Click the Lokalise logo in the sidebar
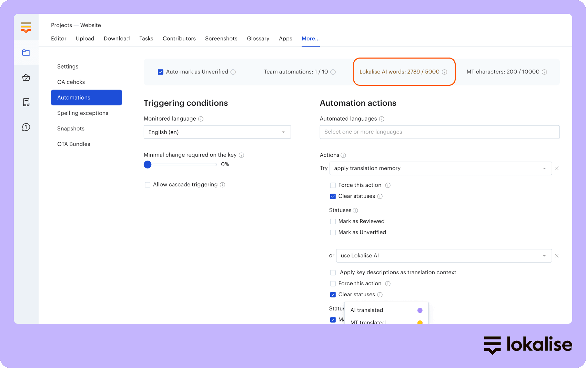The image size is (586, 368). pos(26,27)
